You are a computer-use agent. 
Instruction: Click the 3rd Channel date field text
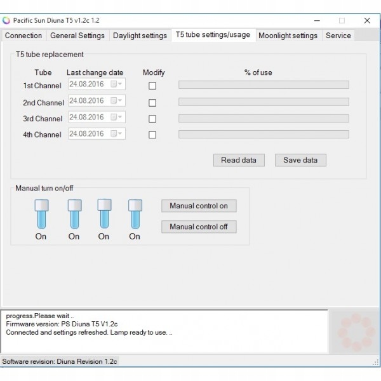coord(86,117)
